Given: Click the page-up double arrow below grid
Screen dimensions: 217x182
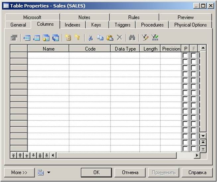Looking at the screenshot, I should [x=20, y=155].
